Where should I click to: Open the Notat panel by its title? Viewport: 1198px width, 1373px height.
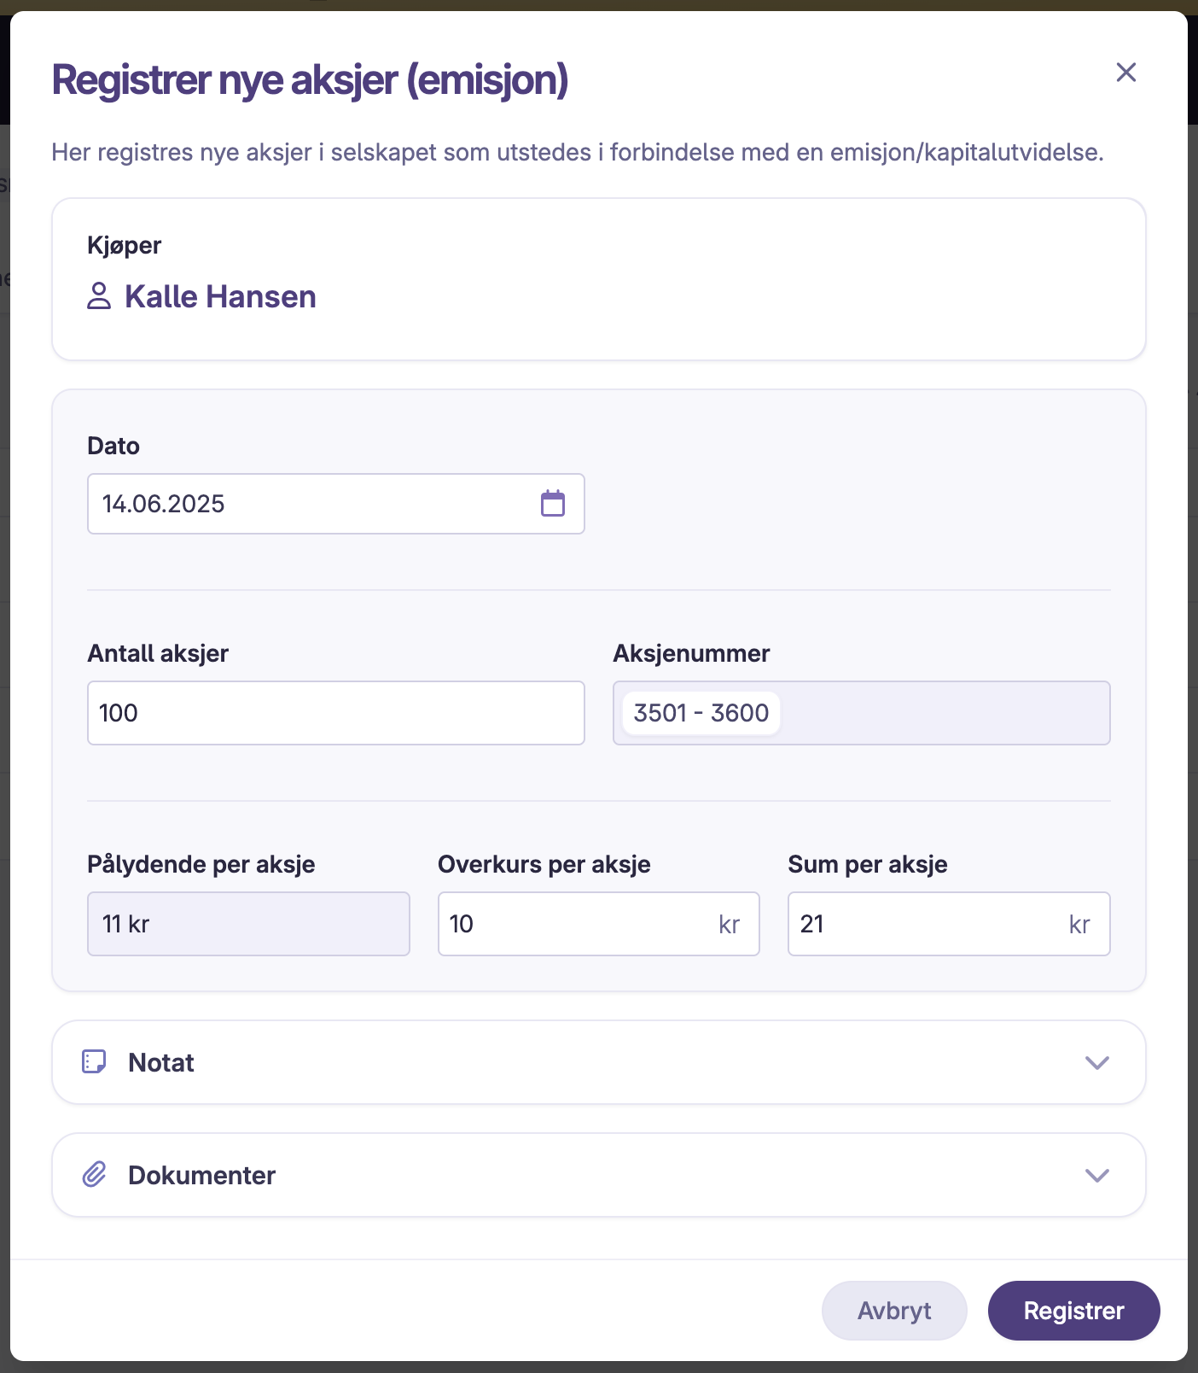click(x=161, y=1062)
